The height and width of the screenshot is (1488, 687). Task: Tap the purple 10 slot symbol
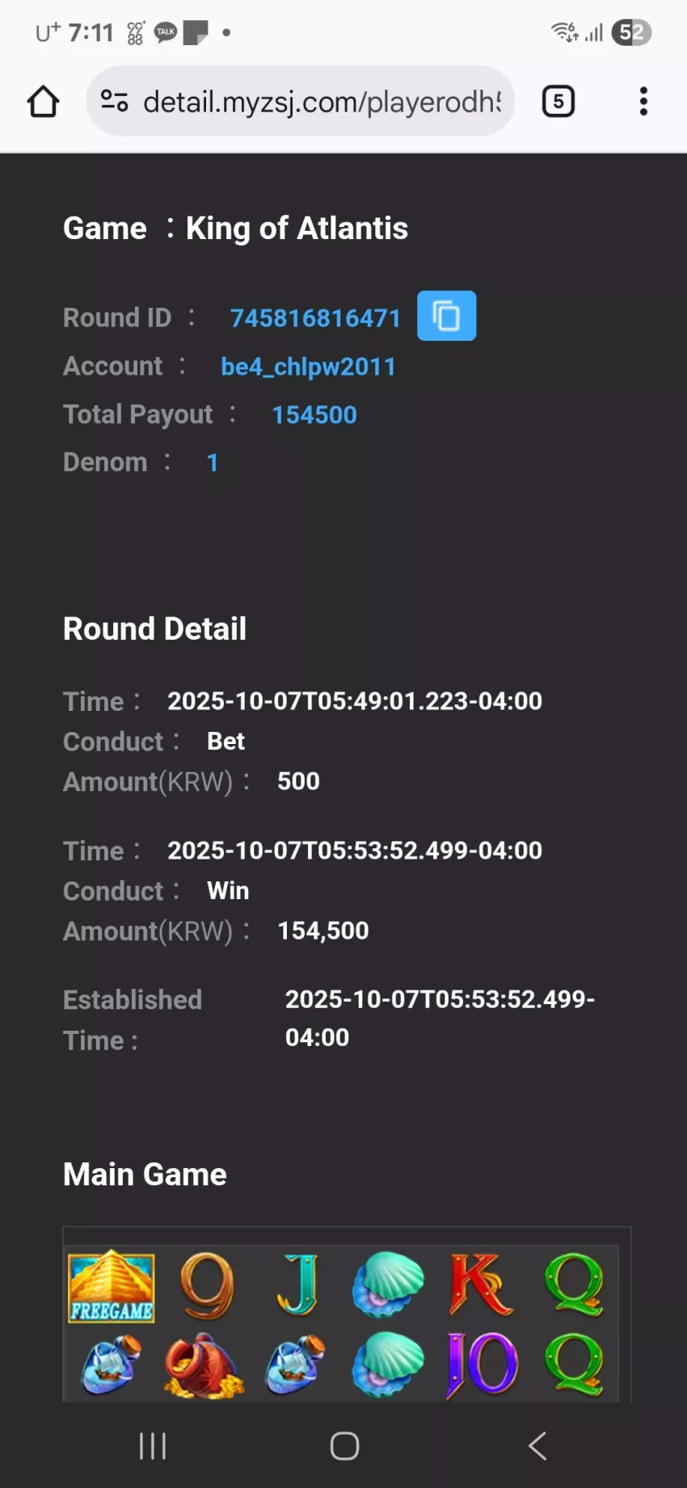(483, 1364)
